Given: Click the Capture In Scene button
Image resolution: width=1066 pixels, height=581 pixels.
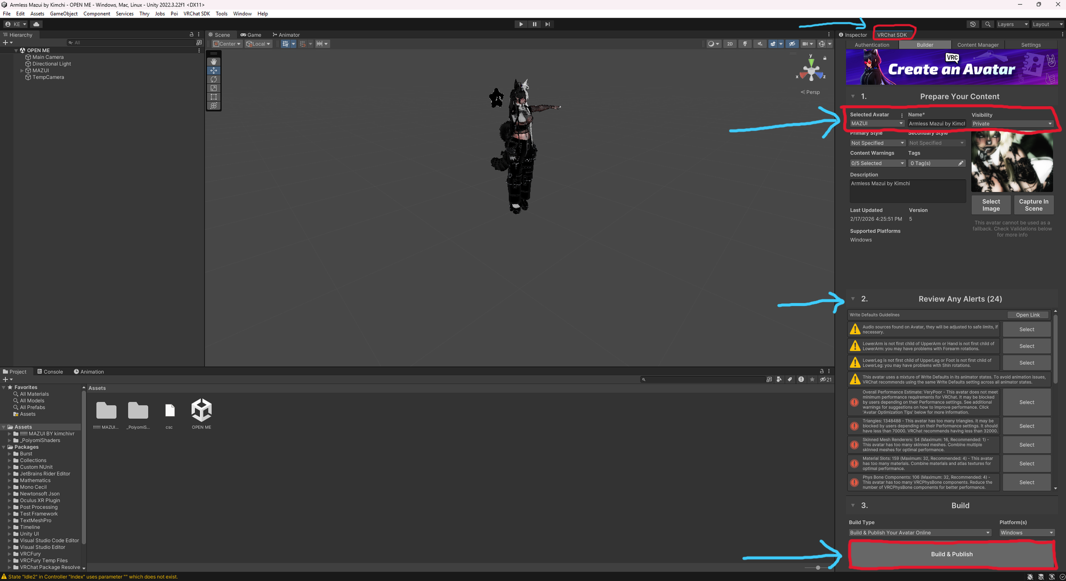Looking at the screenshot, I should (1033, 205).
